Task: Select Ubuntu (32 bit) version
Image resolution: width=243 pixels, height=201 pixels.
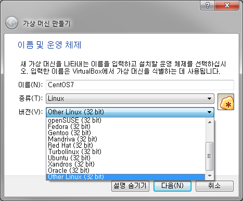Action: coord(125,158)
